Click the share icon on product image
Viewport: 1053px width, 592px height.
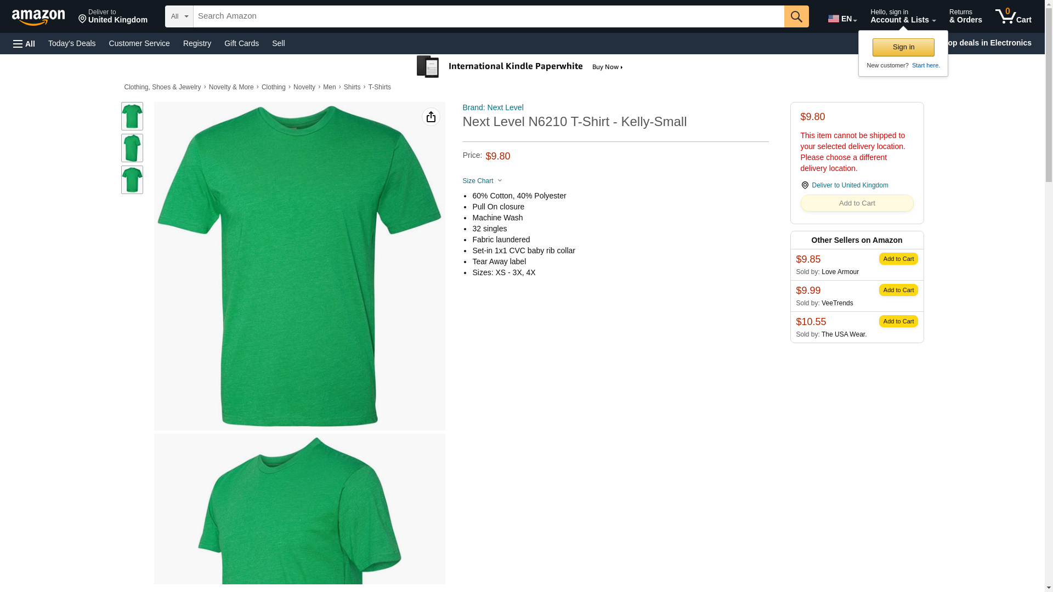tap(431, 117)
